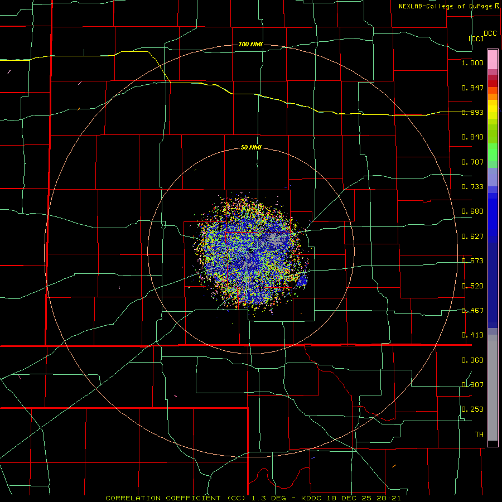
Task: Click the gray low-value band on CC scale
Action: 493,388
